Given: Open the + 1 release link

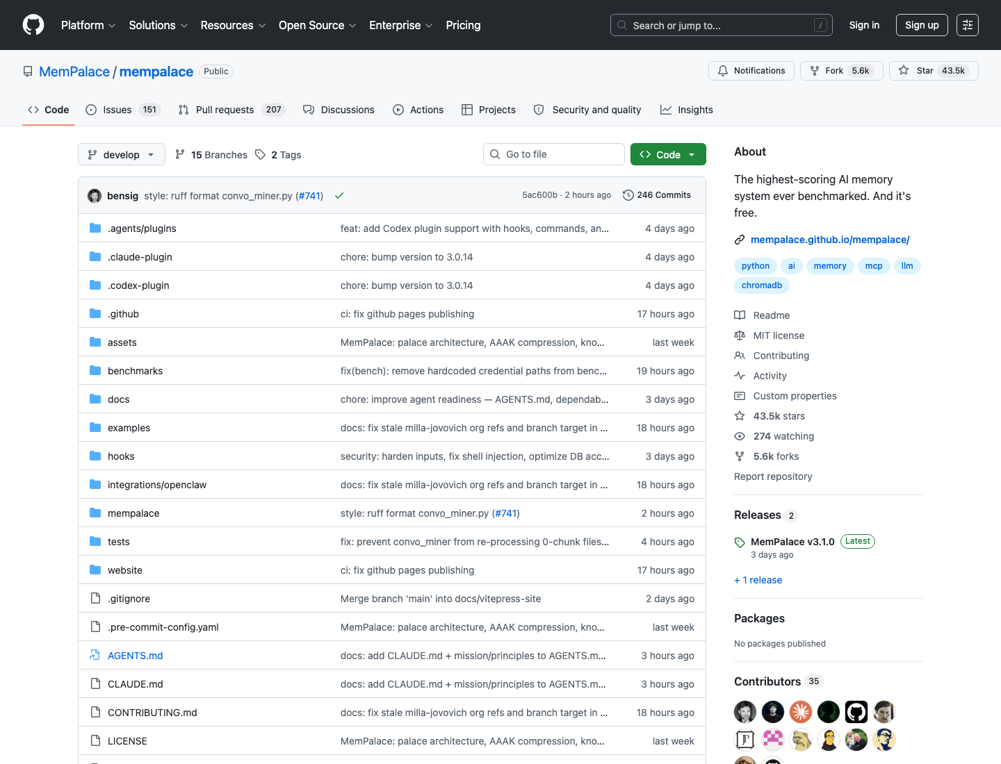Looking at the screenshot, I should click(x=758, y=580).
